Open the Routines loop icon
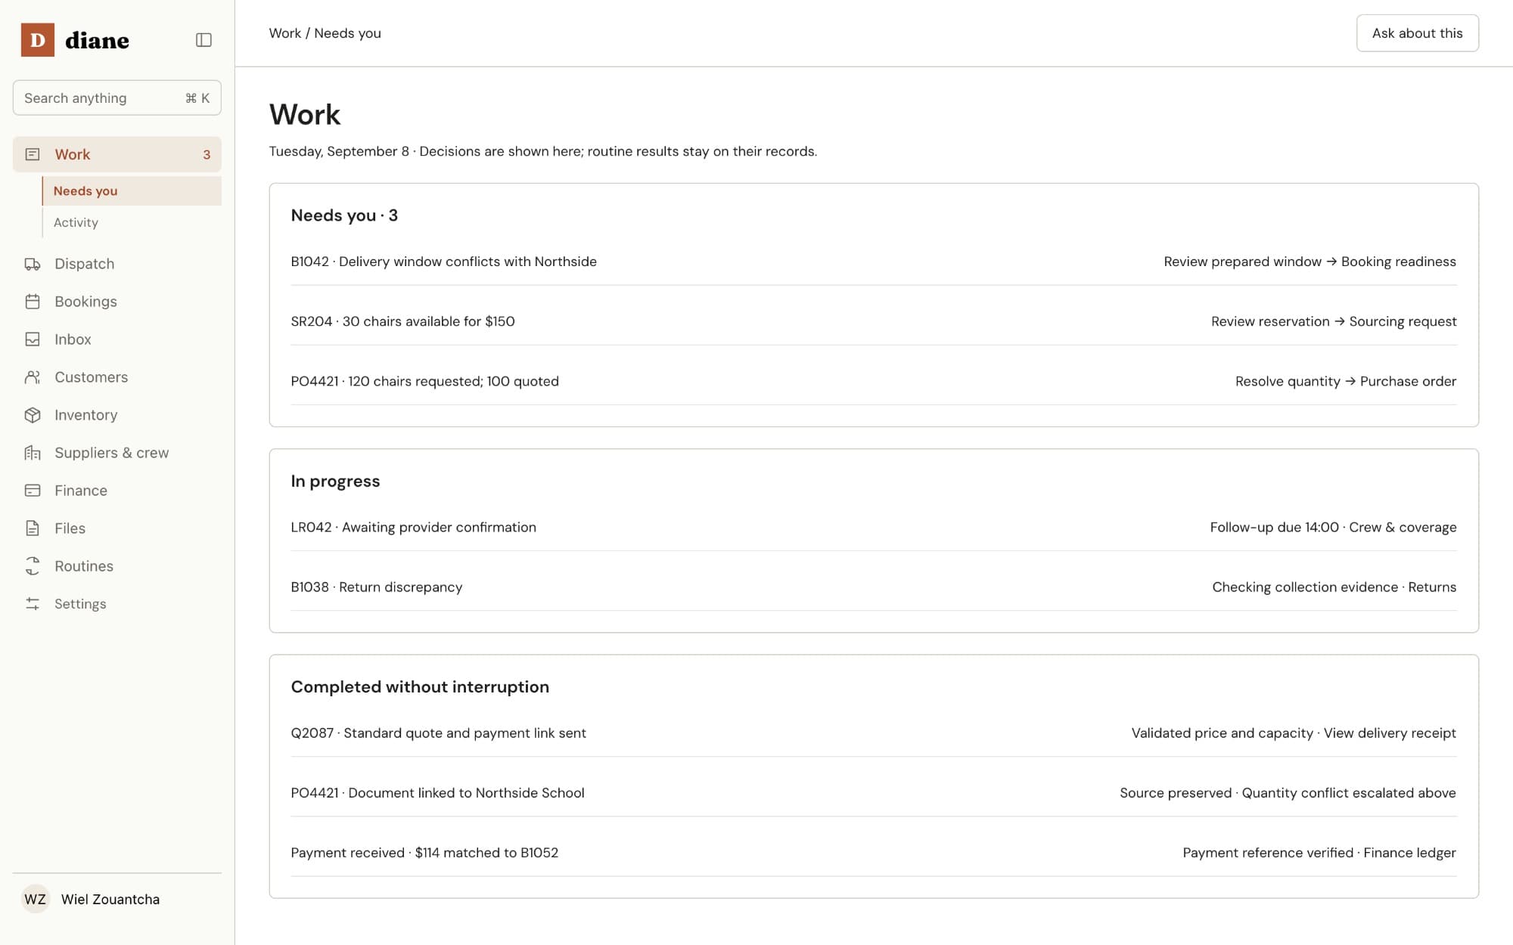 pos(33,566)
